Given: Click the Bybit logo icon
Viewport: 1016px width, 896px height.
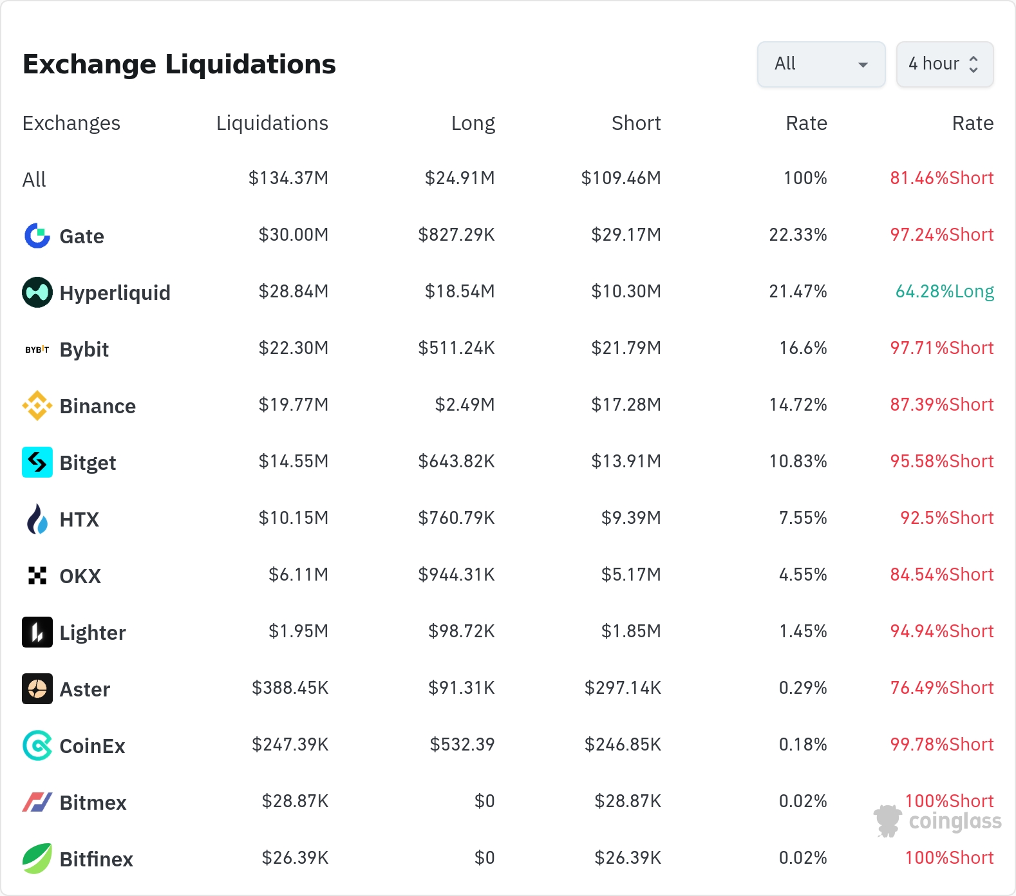Looking at the screenshot, I should pos(37,350).
